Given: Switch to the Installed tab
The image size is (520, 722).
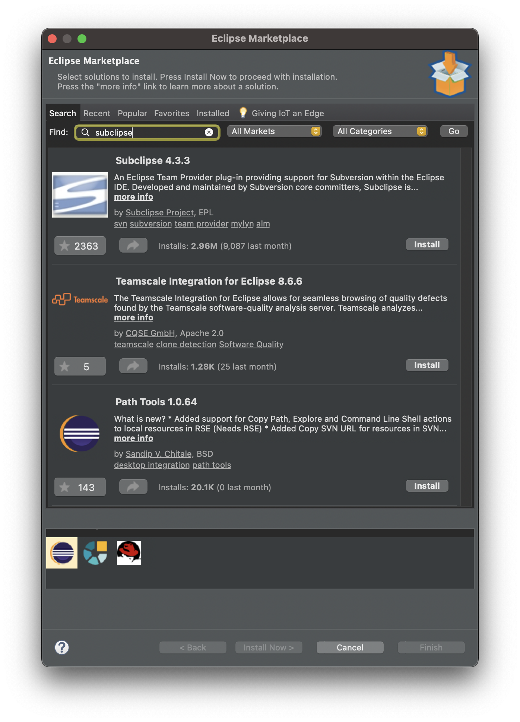Looking at the screenshot, I should (213, 113).
